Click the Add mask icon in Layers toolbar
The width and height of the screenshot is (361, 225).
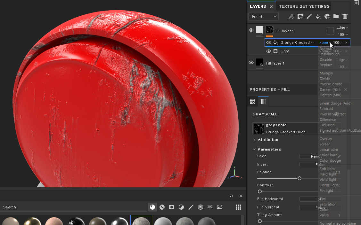(300, 16)
